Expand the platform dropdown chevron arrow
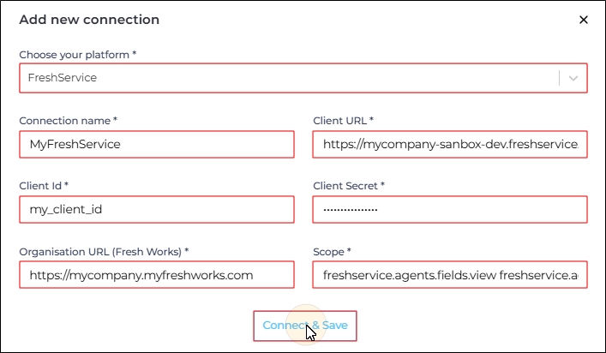Viewport: 606px width, 353px height. (x=573, y=78)
